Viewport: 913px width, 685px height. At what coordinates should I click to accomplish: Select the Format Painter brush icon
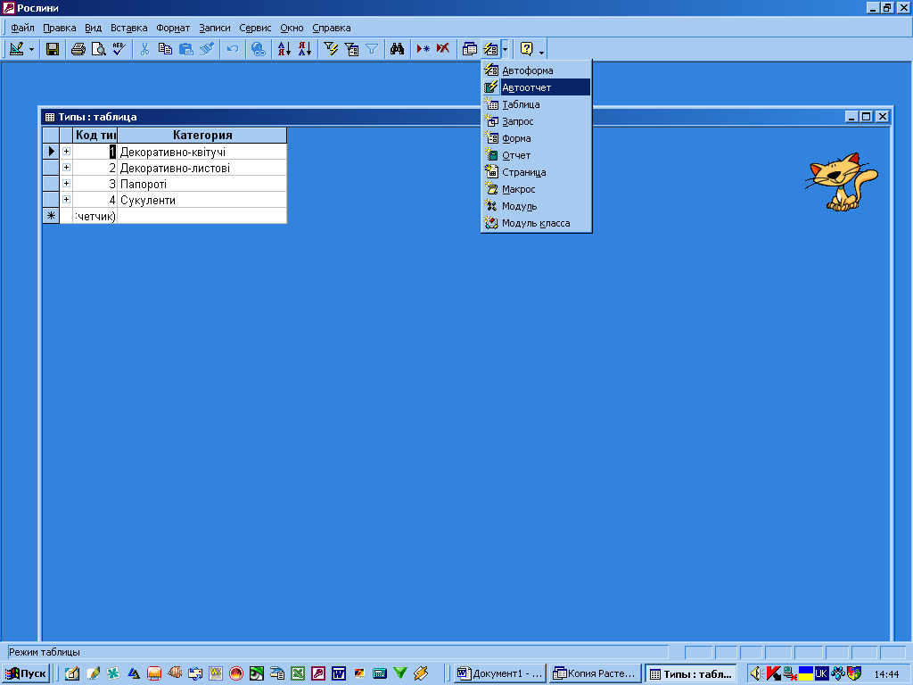click(207, 49)
